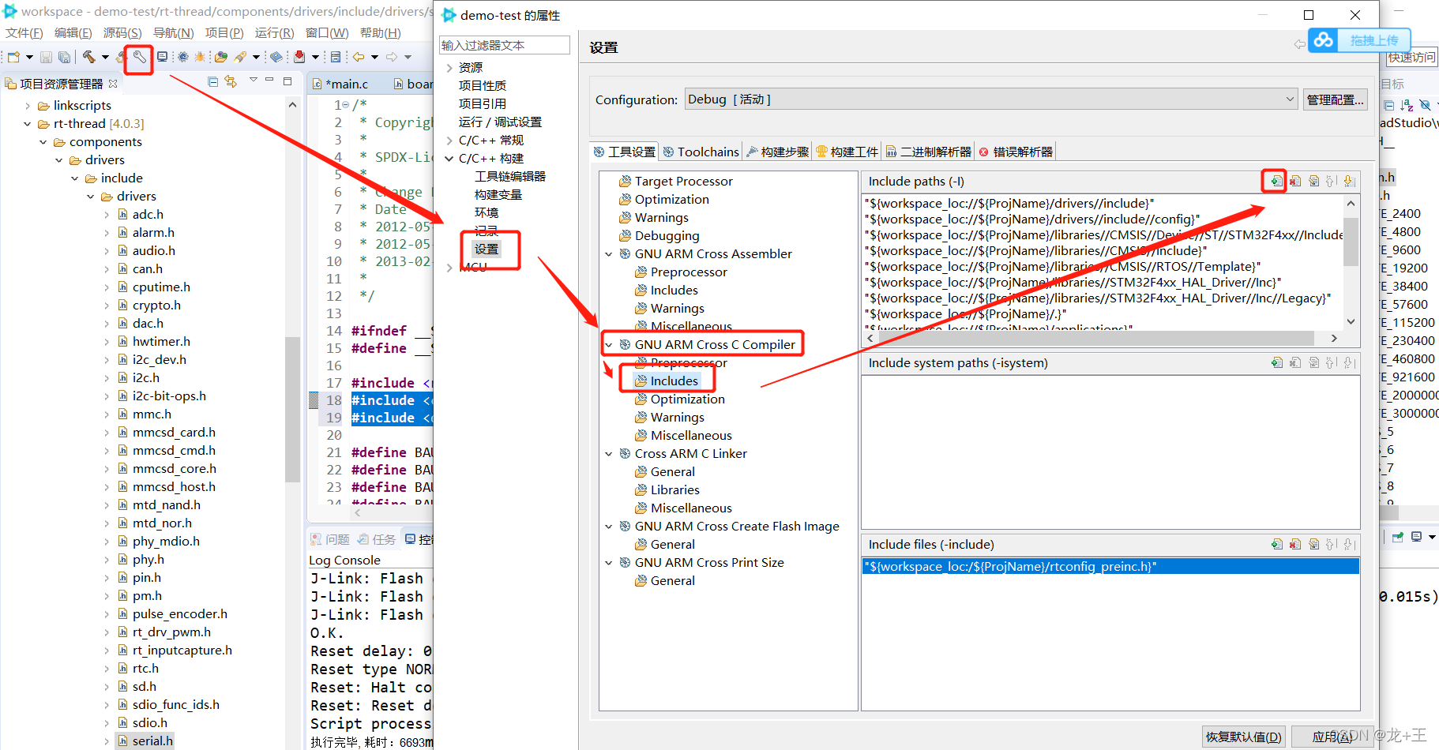Add an include path entry (-I)
The image size is (1439, 750).
coord(1276,181)
